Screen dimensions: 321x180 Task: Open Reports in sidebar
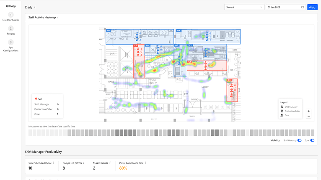click(11, 30)
